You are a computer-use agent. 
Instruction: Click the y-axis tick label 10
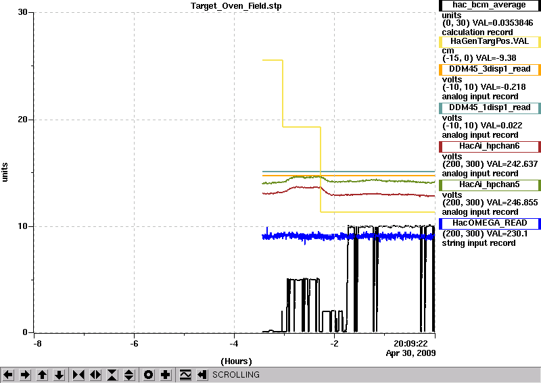(22, 226)
